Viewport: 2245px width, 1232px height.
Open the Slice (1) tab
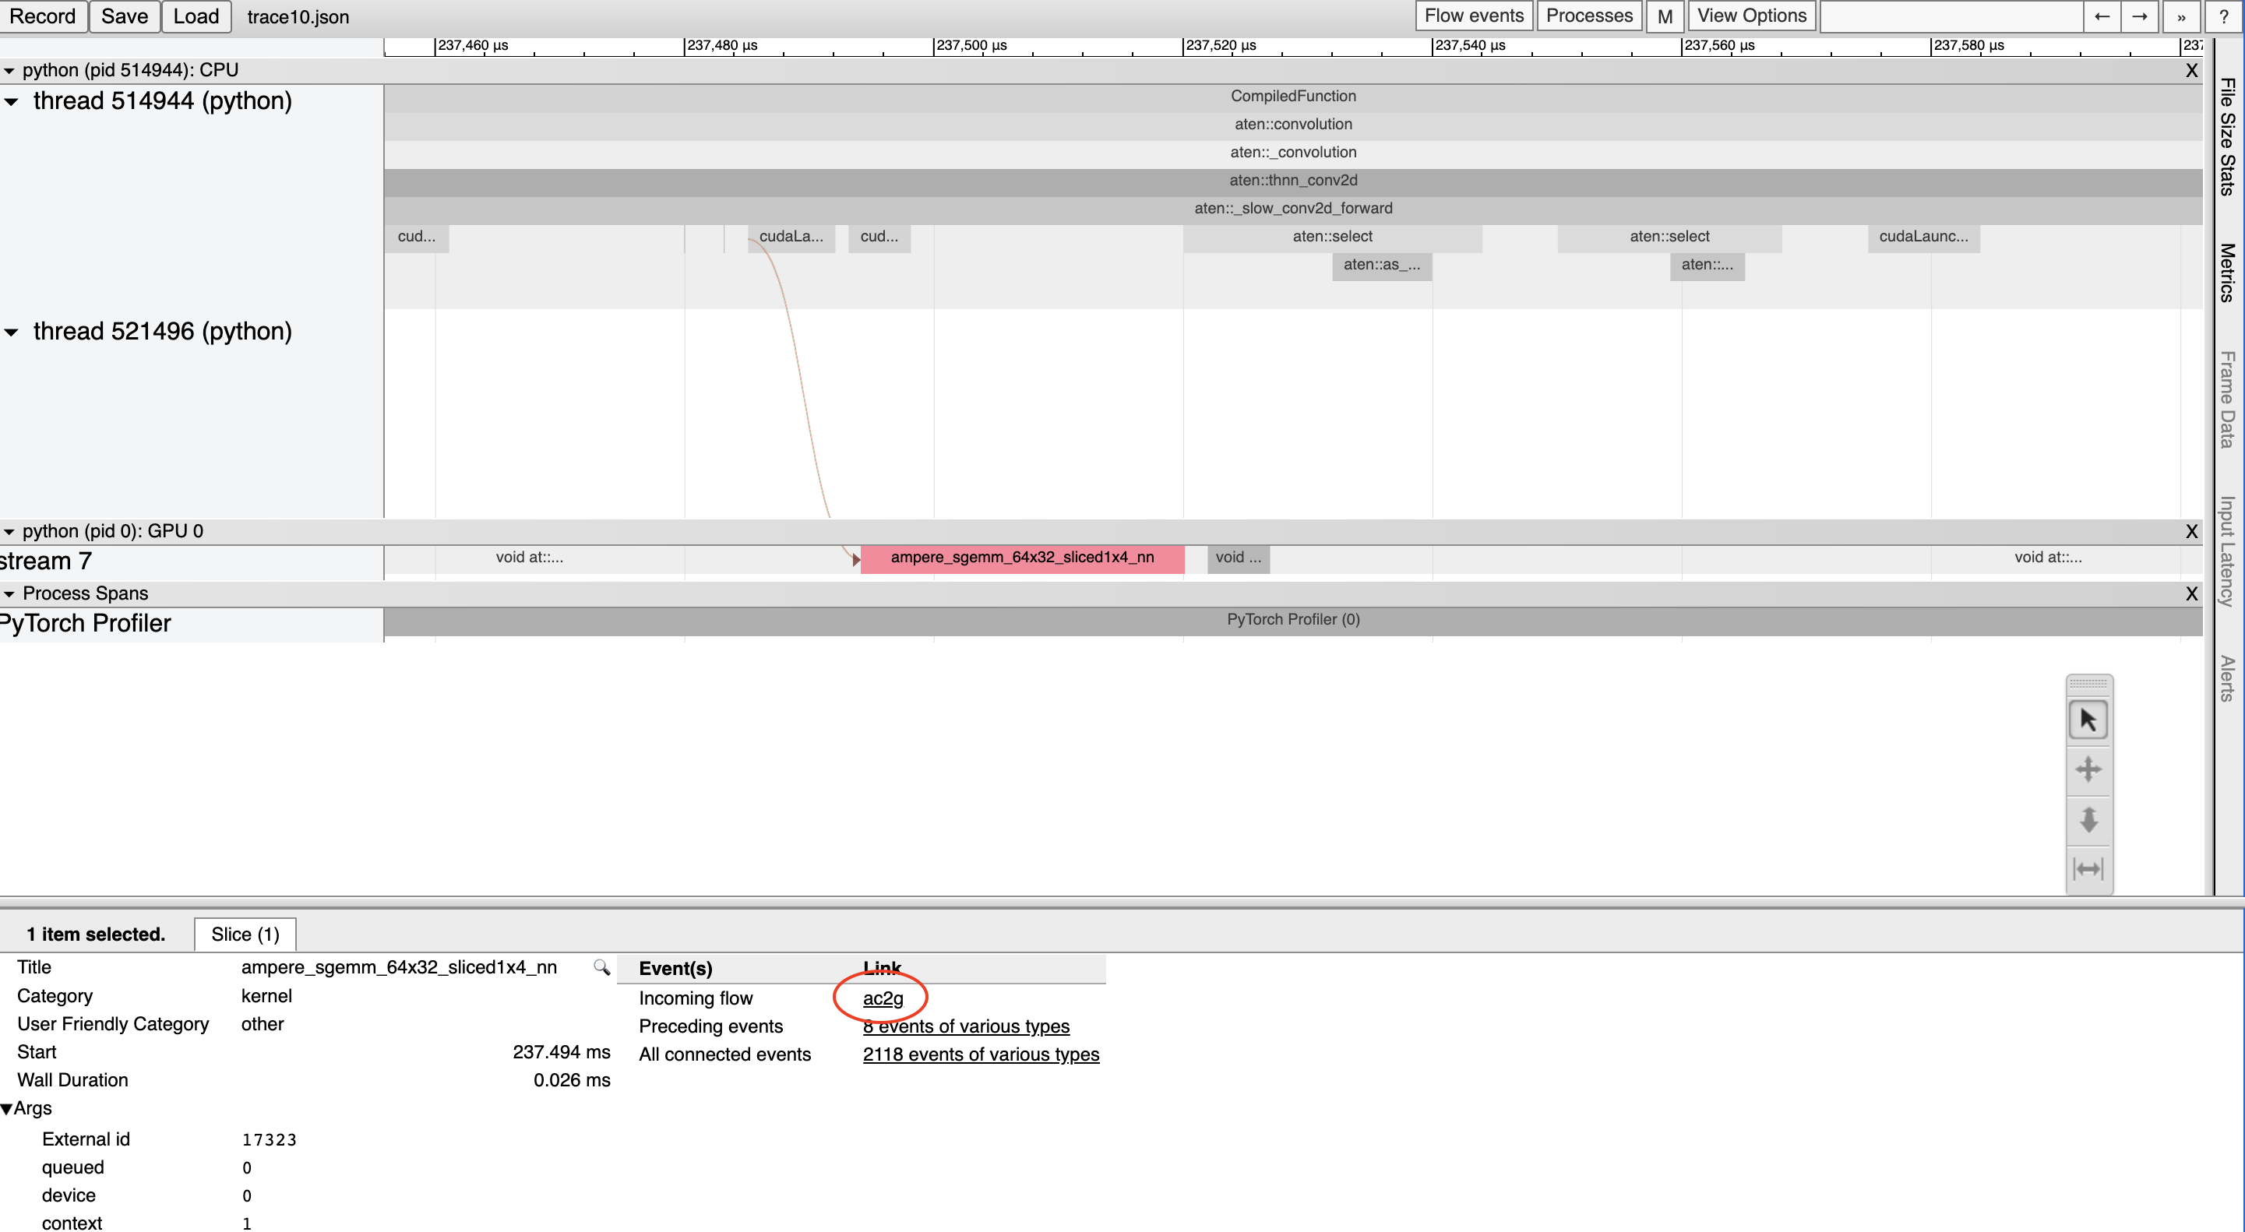click(244, 933)
